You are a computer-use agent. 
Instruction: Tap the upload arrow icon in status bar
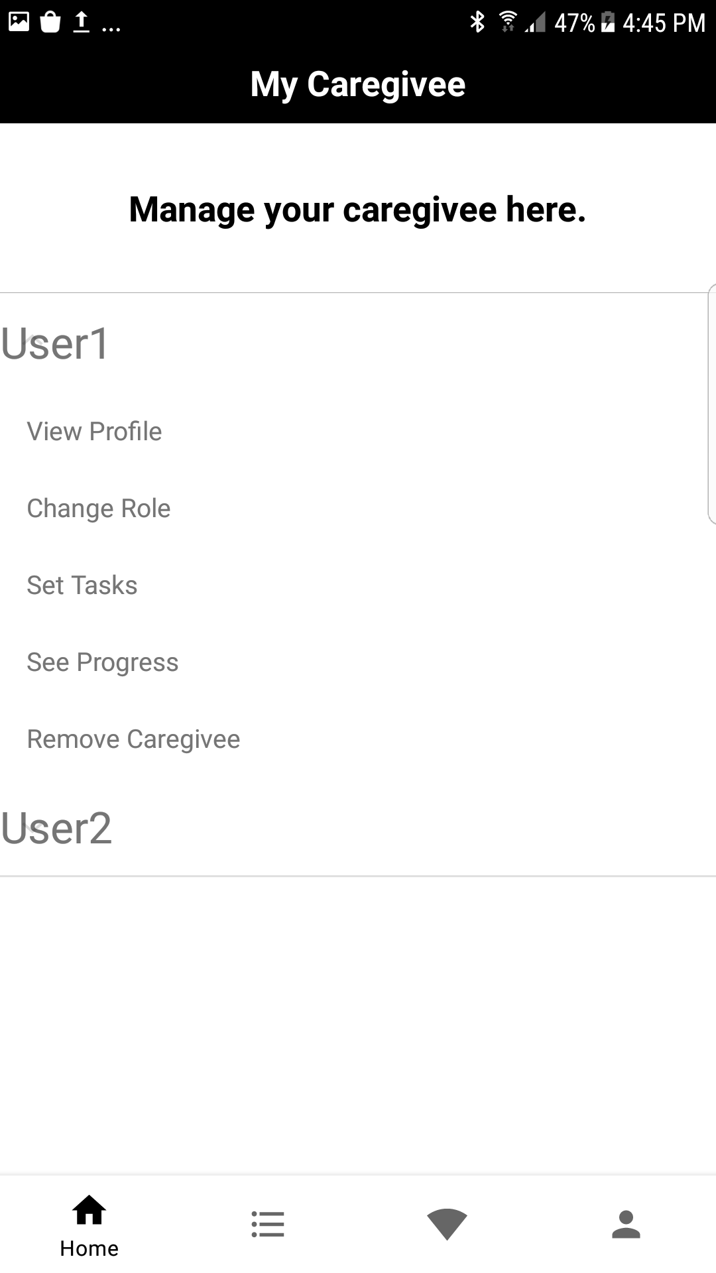click(81, 22)
